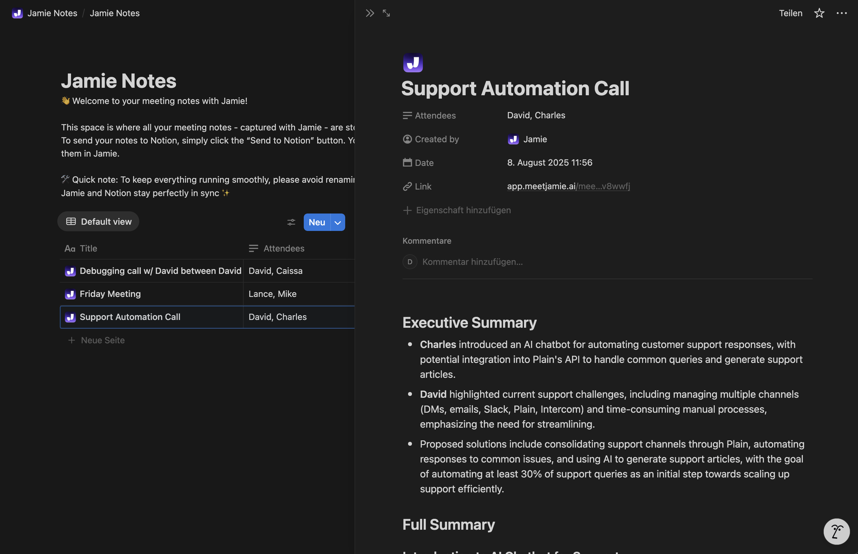Click the Neu button to create a page
The width and height of the screenshot is (858, 554).
317,222
